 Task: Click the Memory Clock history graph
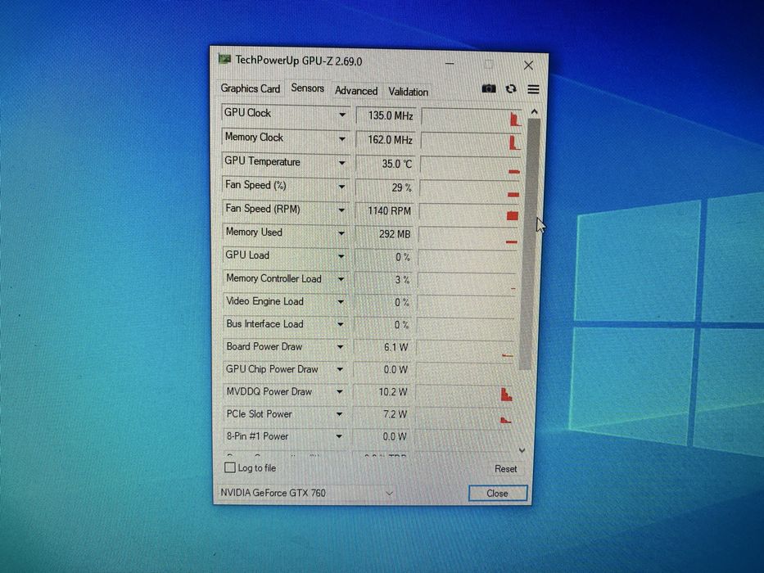point(472,142)
